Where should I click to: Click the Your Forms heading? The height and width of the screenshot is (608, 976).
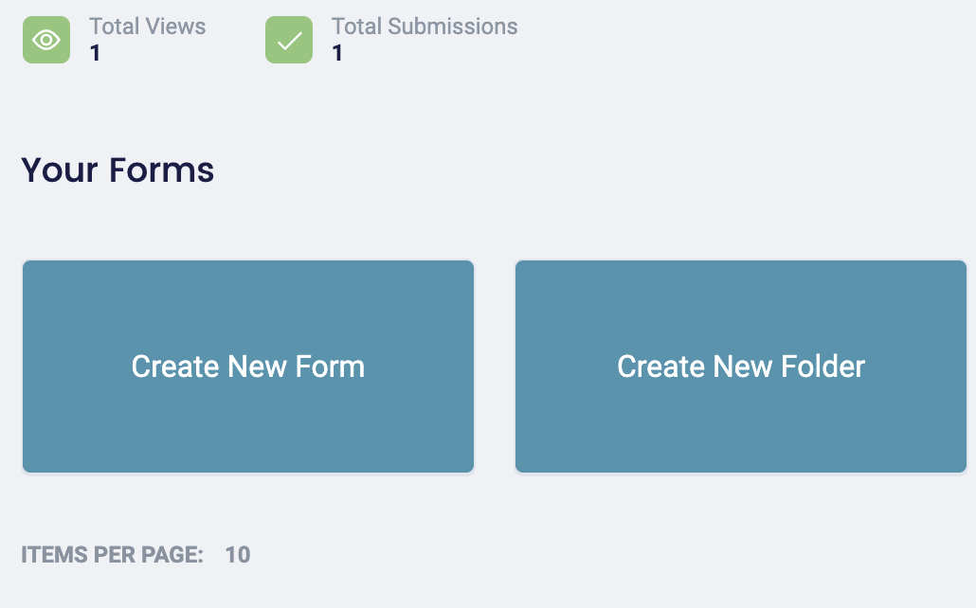117,170
